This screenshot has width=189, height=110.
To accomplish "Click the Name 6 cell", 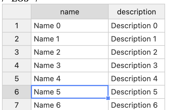I will [x=70, y=105].
